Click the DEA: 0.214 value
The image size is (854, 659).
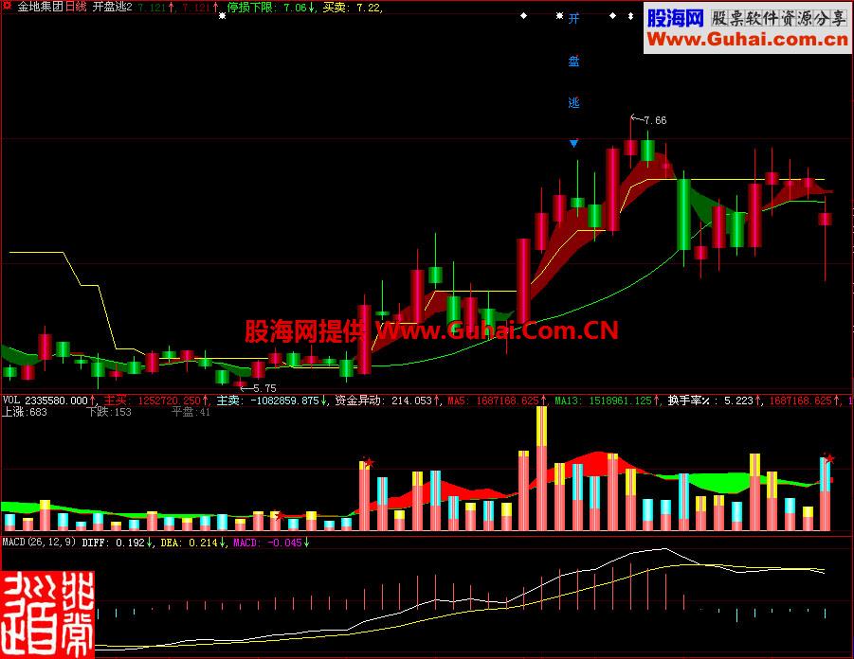click(189, 543)
